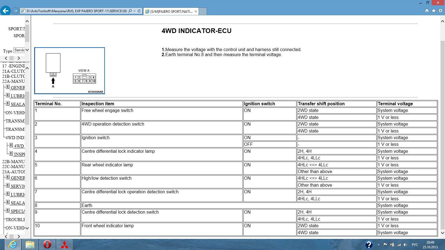Screen dimensions: 445x250
Task: Expand the 23A-AUTO tree section
Action: point(13,172)
